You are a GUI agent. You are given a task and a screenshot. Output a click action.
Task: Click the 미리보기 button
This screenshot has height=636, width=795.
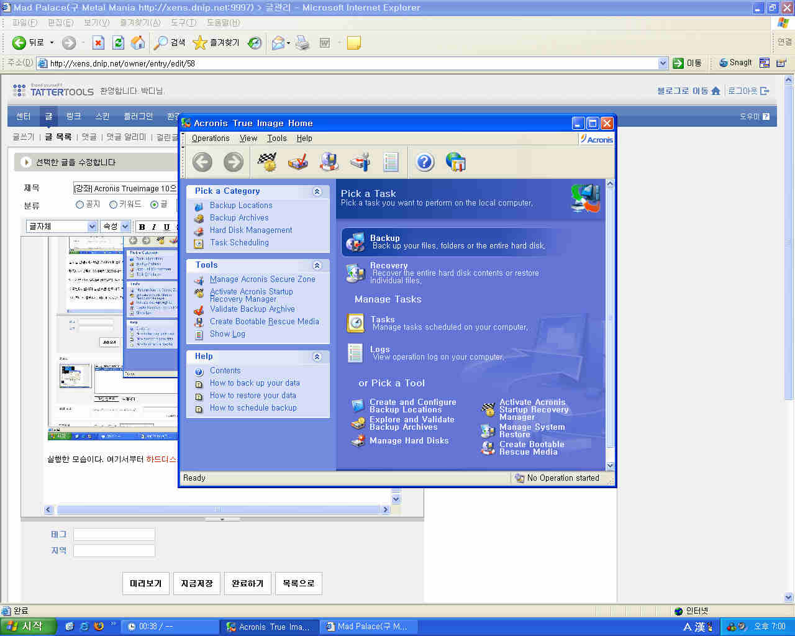click(x=145, y=583)
